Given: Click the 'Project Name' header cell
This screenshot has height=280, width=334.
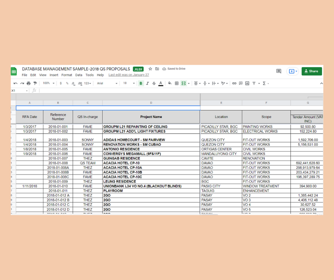Looking at the screenshot, I should click(151, 117).
